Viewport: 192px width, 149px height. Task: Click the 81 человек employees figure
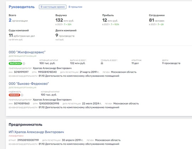[156, 20]
